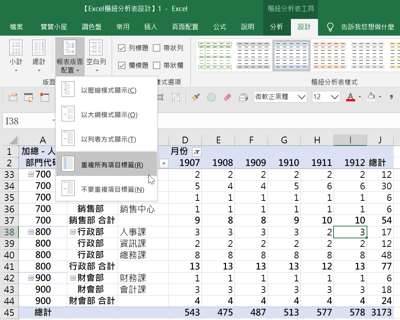Image resolution: width=400 pixels, height=320 pixels.
Task: Apply the orange pivot table style
Action: click(329, 55)
